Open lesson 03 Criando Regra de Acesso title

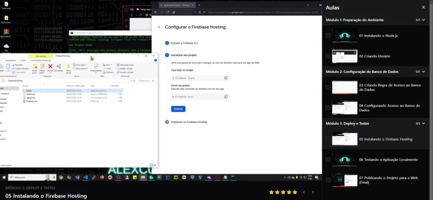390,87
